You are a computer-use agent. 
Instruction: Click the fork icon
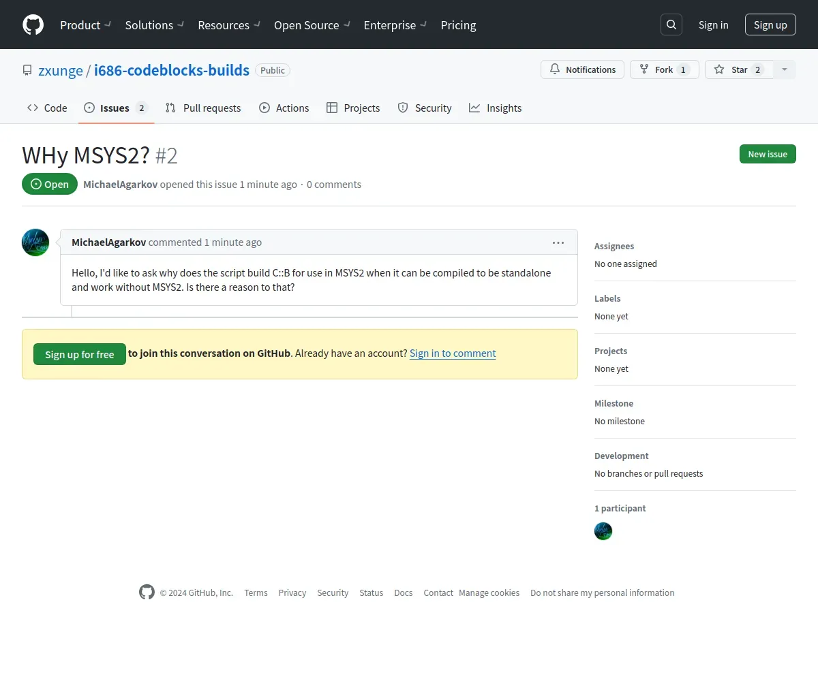644,69
